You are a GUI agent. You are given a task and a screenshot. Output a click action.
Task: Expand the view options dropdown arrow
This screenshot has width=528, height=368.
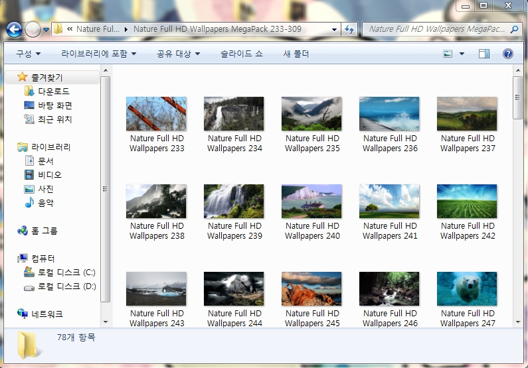pos(462,54)
